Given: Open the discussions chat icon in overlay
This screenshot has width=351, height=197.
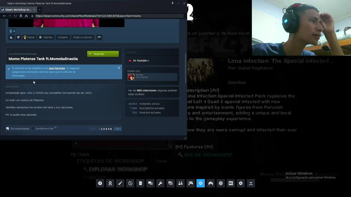Looking at the screenshot, I should [x=150, y=183].
